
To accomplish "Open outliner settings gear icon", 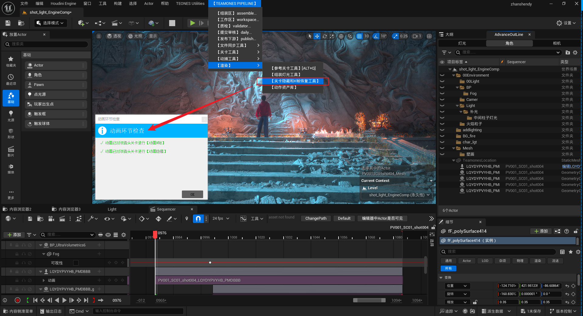I will 575,53.
